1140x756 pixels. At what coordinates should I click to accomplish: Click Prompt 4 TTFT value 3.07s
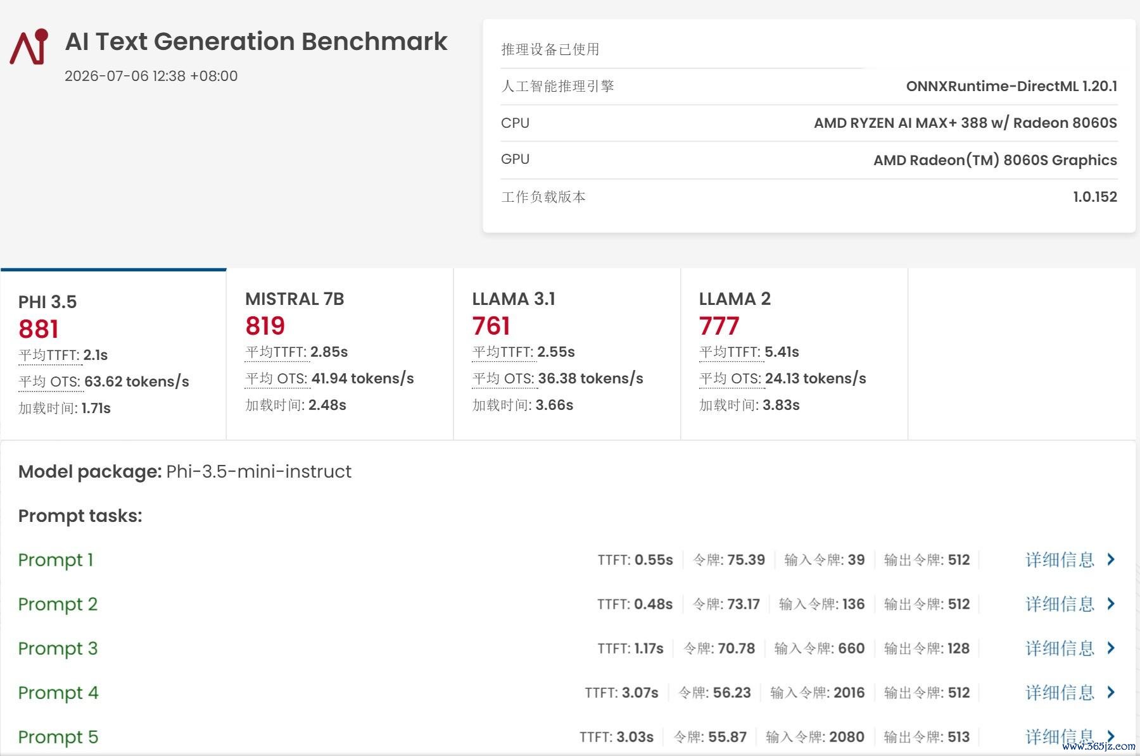pos(640,693)
